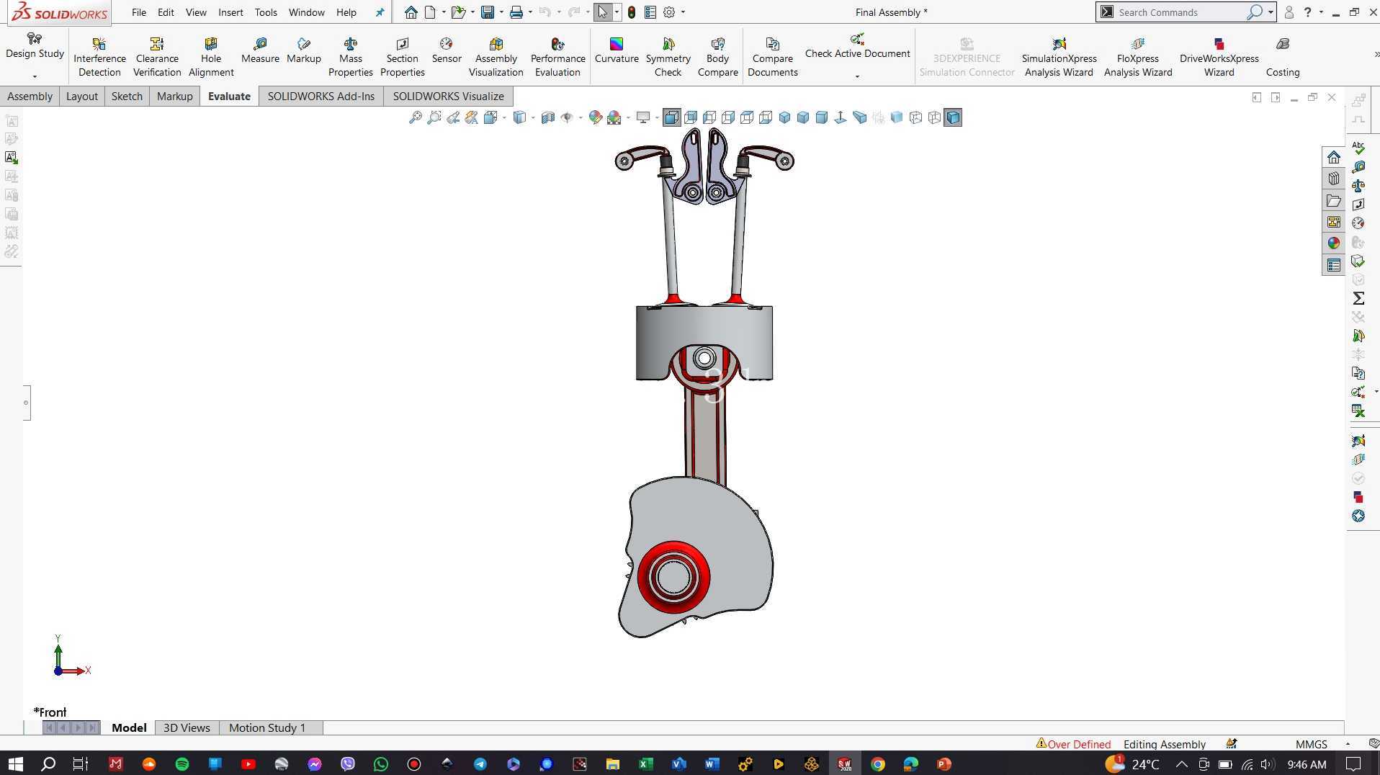This screenshot has height=775, width=1380.
Task: Open Assembly Visualization
Action: 496,56
